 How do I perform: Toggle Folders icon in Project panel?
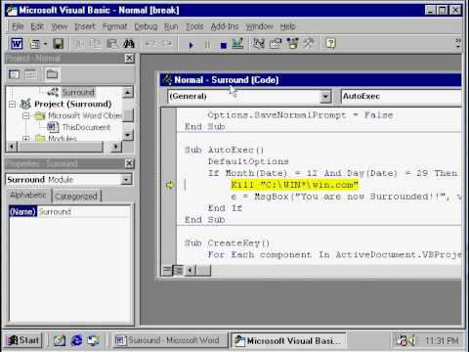52,74
